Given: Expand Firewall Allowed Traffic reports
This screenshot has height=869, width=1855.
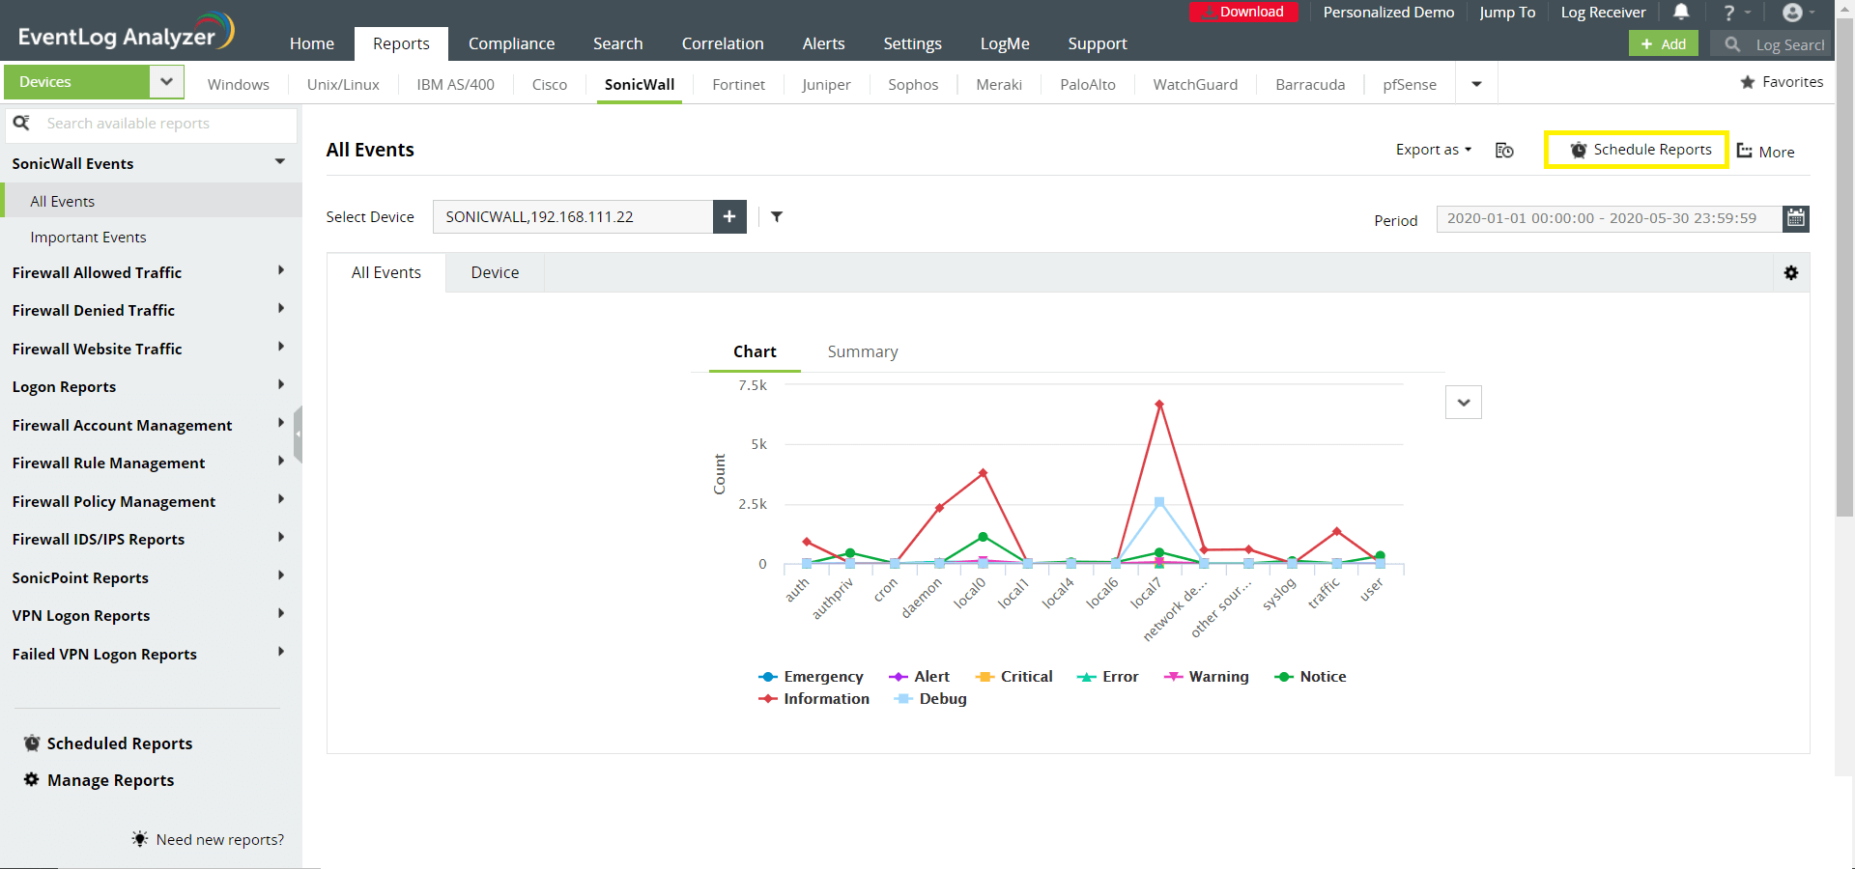Looking at the screenshot, I should (x=281, y=271).
